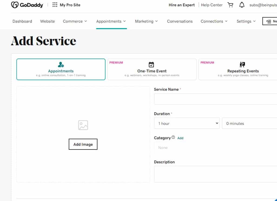Image resolution: width=277 pixels, height=201 pixels.
Task: Click into the Description text area
Action: pyautogui.click(x=215, y=174)
